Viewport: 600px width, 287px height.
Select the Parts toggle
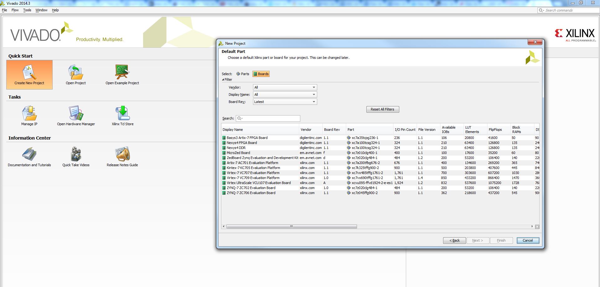[x=243, y=74]
